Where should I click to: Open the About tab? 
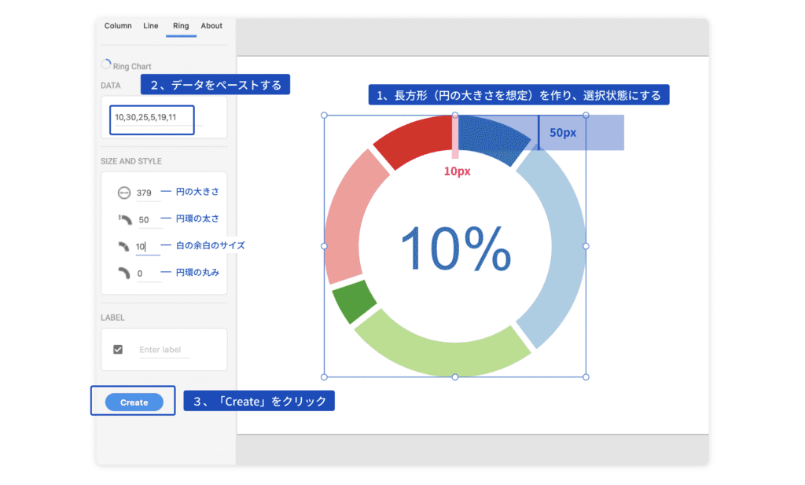(211, 26)
